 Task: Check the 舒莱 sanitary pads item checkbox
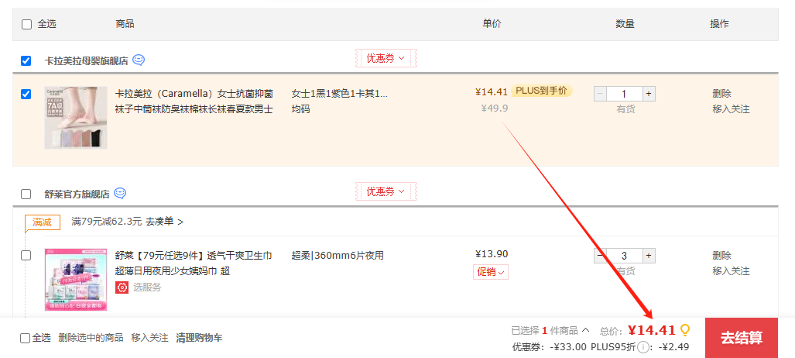pos(26,256)
